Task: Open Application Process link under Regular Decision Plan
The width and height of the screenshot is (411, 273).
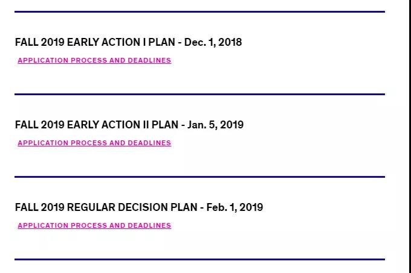Action: pyautogui.click(x=94, y=225)
